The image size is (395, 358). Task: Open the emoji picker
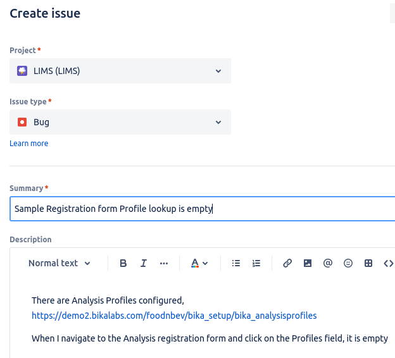click(348, 263)
